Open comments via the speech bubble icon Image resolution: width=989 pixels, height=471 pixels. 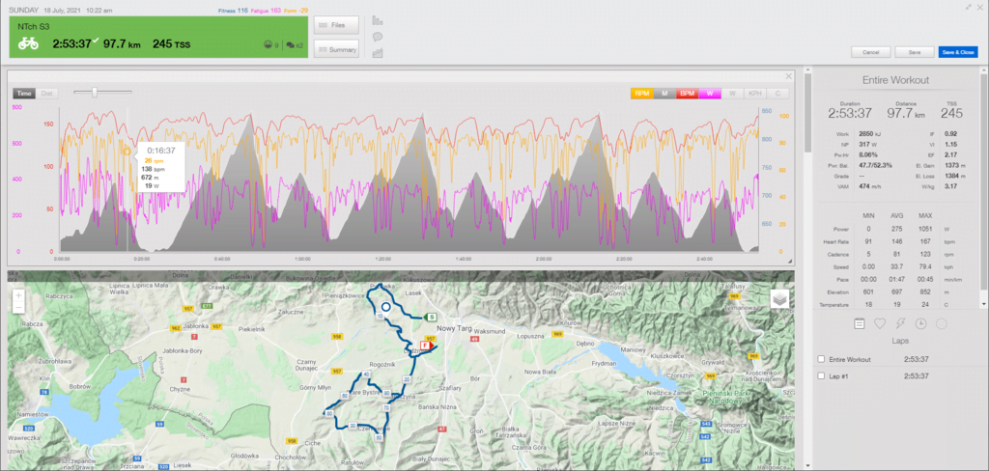pyautogui.click(x=377, y=37)
